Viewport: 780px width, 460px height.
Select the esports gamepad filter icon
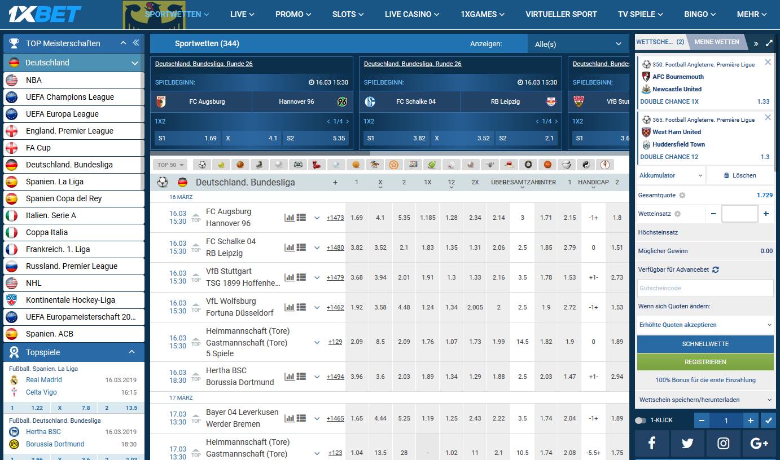click(298, 165)
